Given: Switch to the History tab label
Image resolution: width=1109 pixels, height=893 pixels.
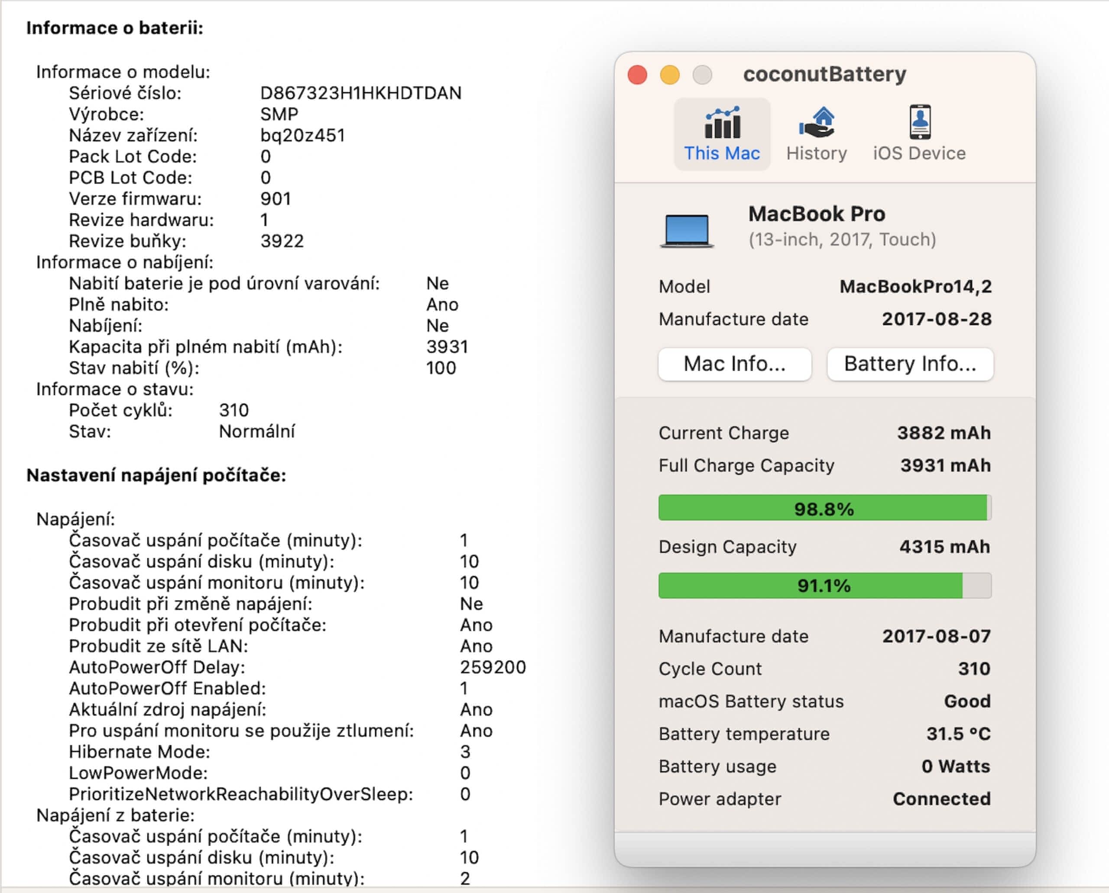Looking at the screenshot, I should (816, 153).
